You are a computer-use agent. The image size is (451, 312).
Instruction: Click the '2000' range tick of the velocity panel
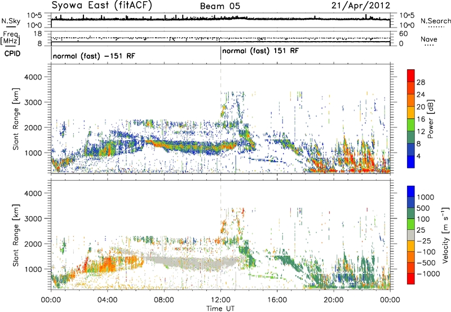(33, 244)
